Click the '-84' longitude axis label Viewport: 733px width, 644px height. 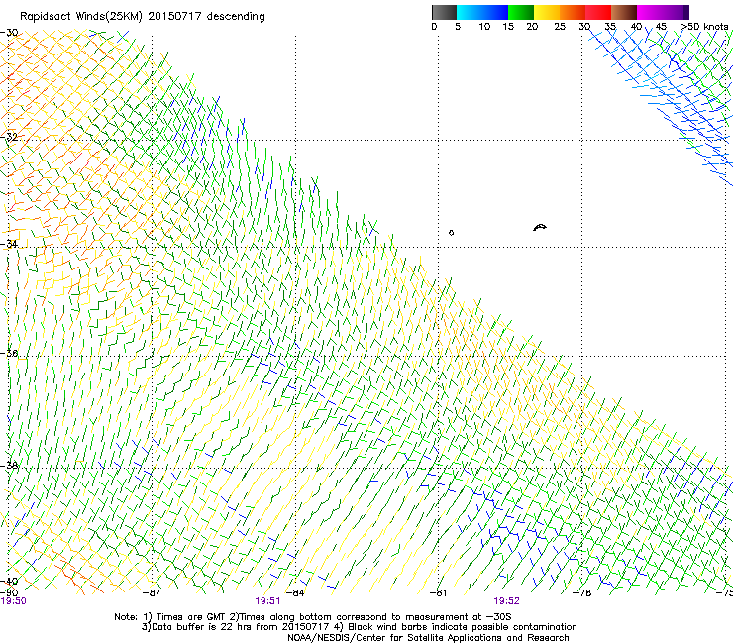coord(295,592)
